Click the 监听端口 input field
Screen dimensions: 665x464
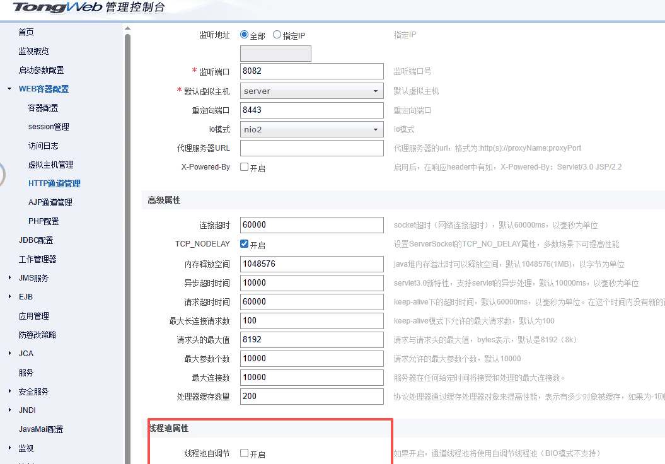point(311,71)
